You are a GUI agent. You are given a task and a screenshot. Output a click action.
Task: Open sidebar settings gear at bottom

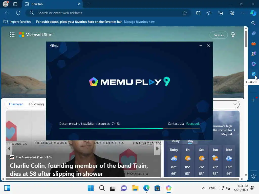(253, 176)
